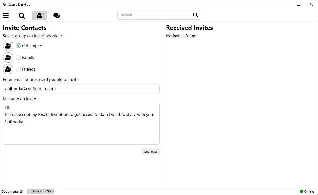Screen dimensions: 318x195
Task: Click the Family group icon
Action: [x=8, y=57]
